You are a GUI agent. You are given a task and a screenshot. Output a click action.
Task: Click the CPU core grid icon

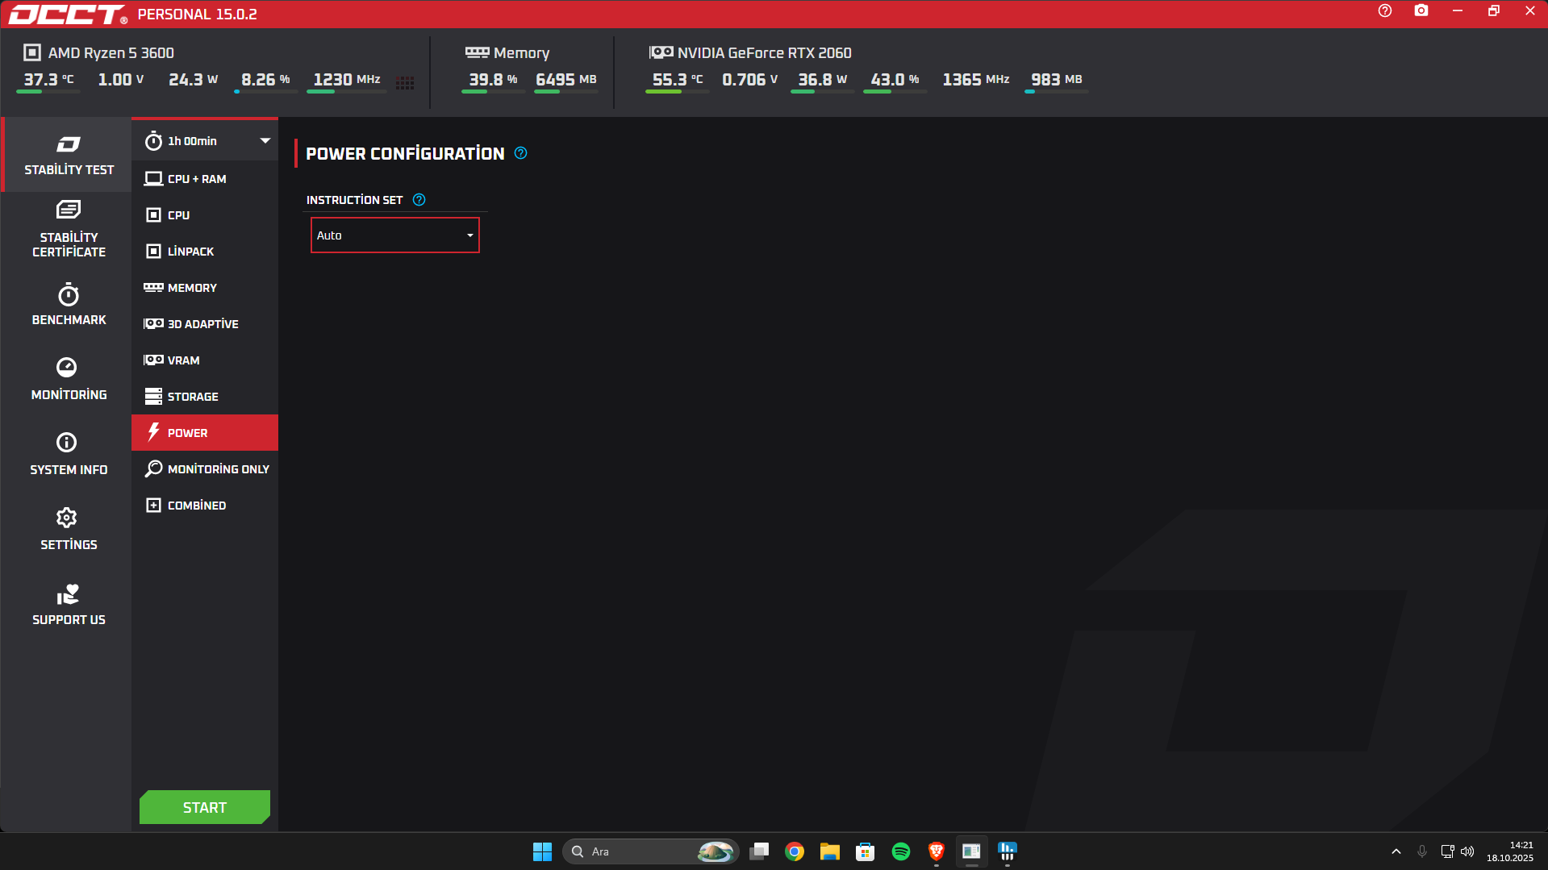[x=405, y=83]
